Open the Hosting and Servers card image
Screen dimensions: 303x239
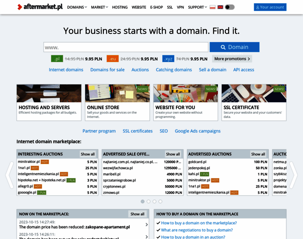click(49, 93)
